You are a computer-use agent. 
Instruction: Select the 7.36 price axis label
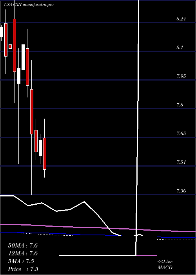click(181, 191)
